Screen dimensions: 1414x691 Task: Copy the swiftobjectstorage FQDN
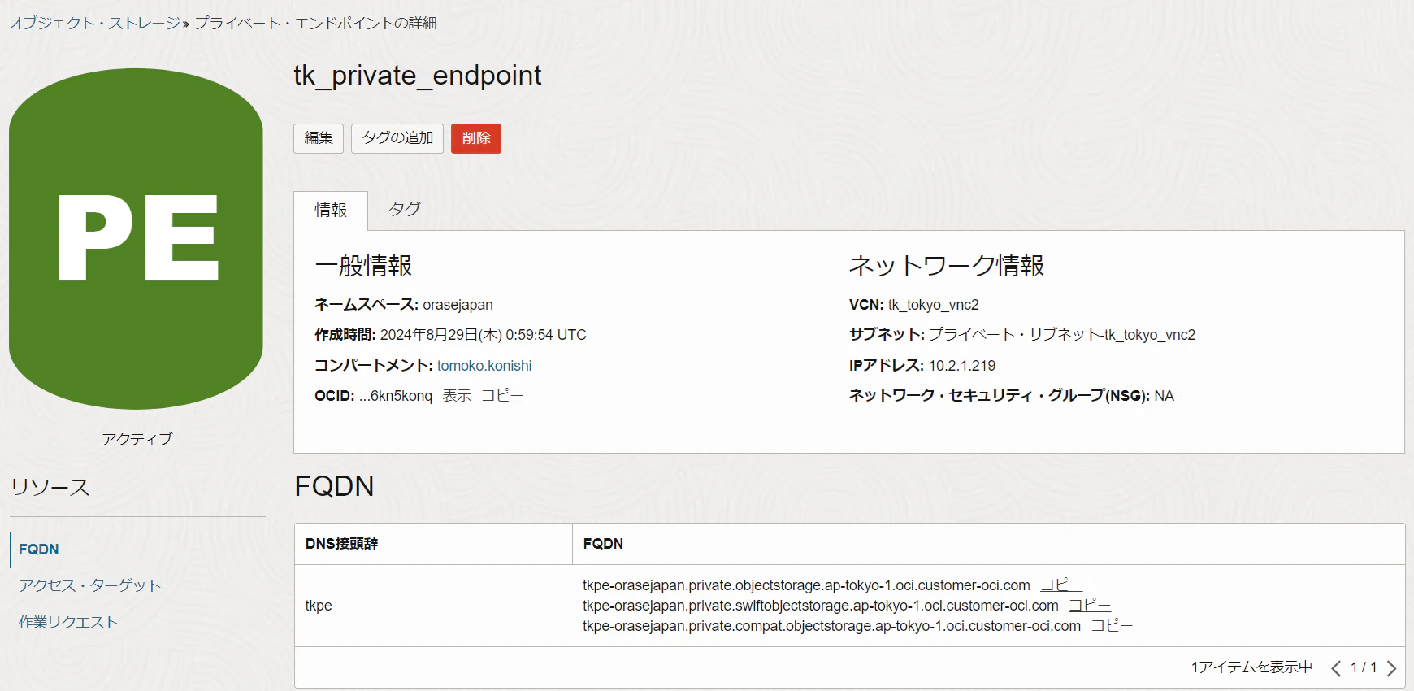1090,606
